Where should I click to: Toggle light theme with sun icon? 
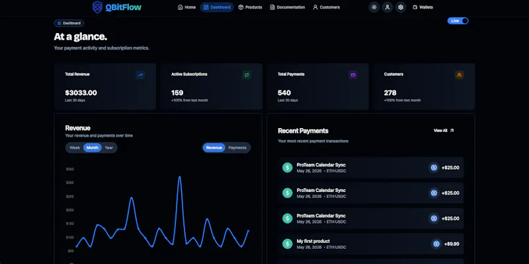coord(374,7)
